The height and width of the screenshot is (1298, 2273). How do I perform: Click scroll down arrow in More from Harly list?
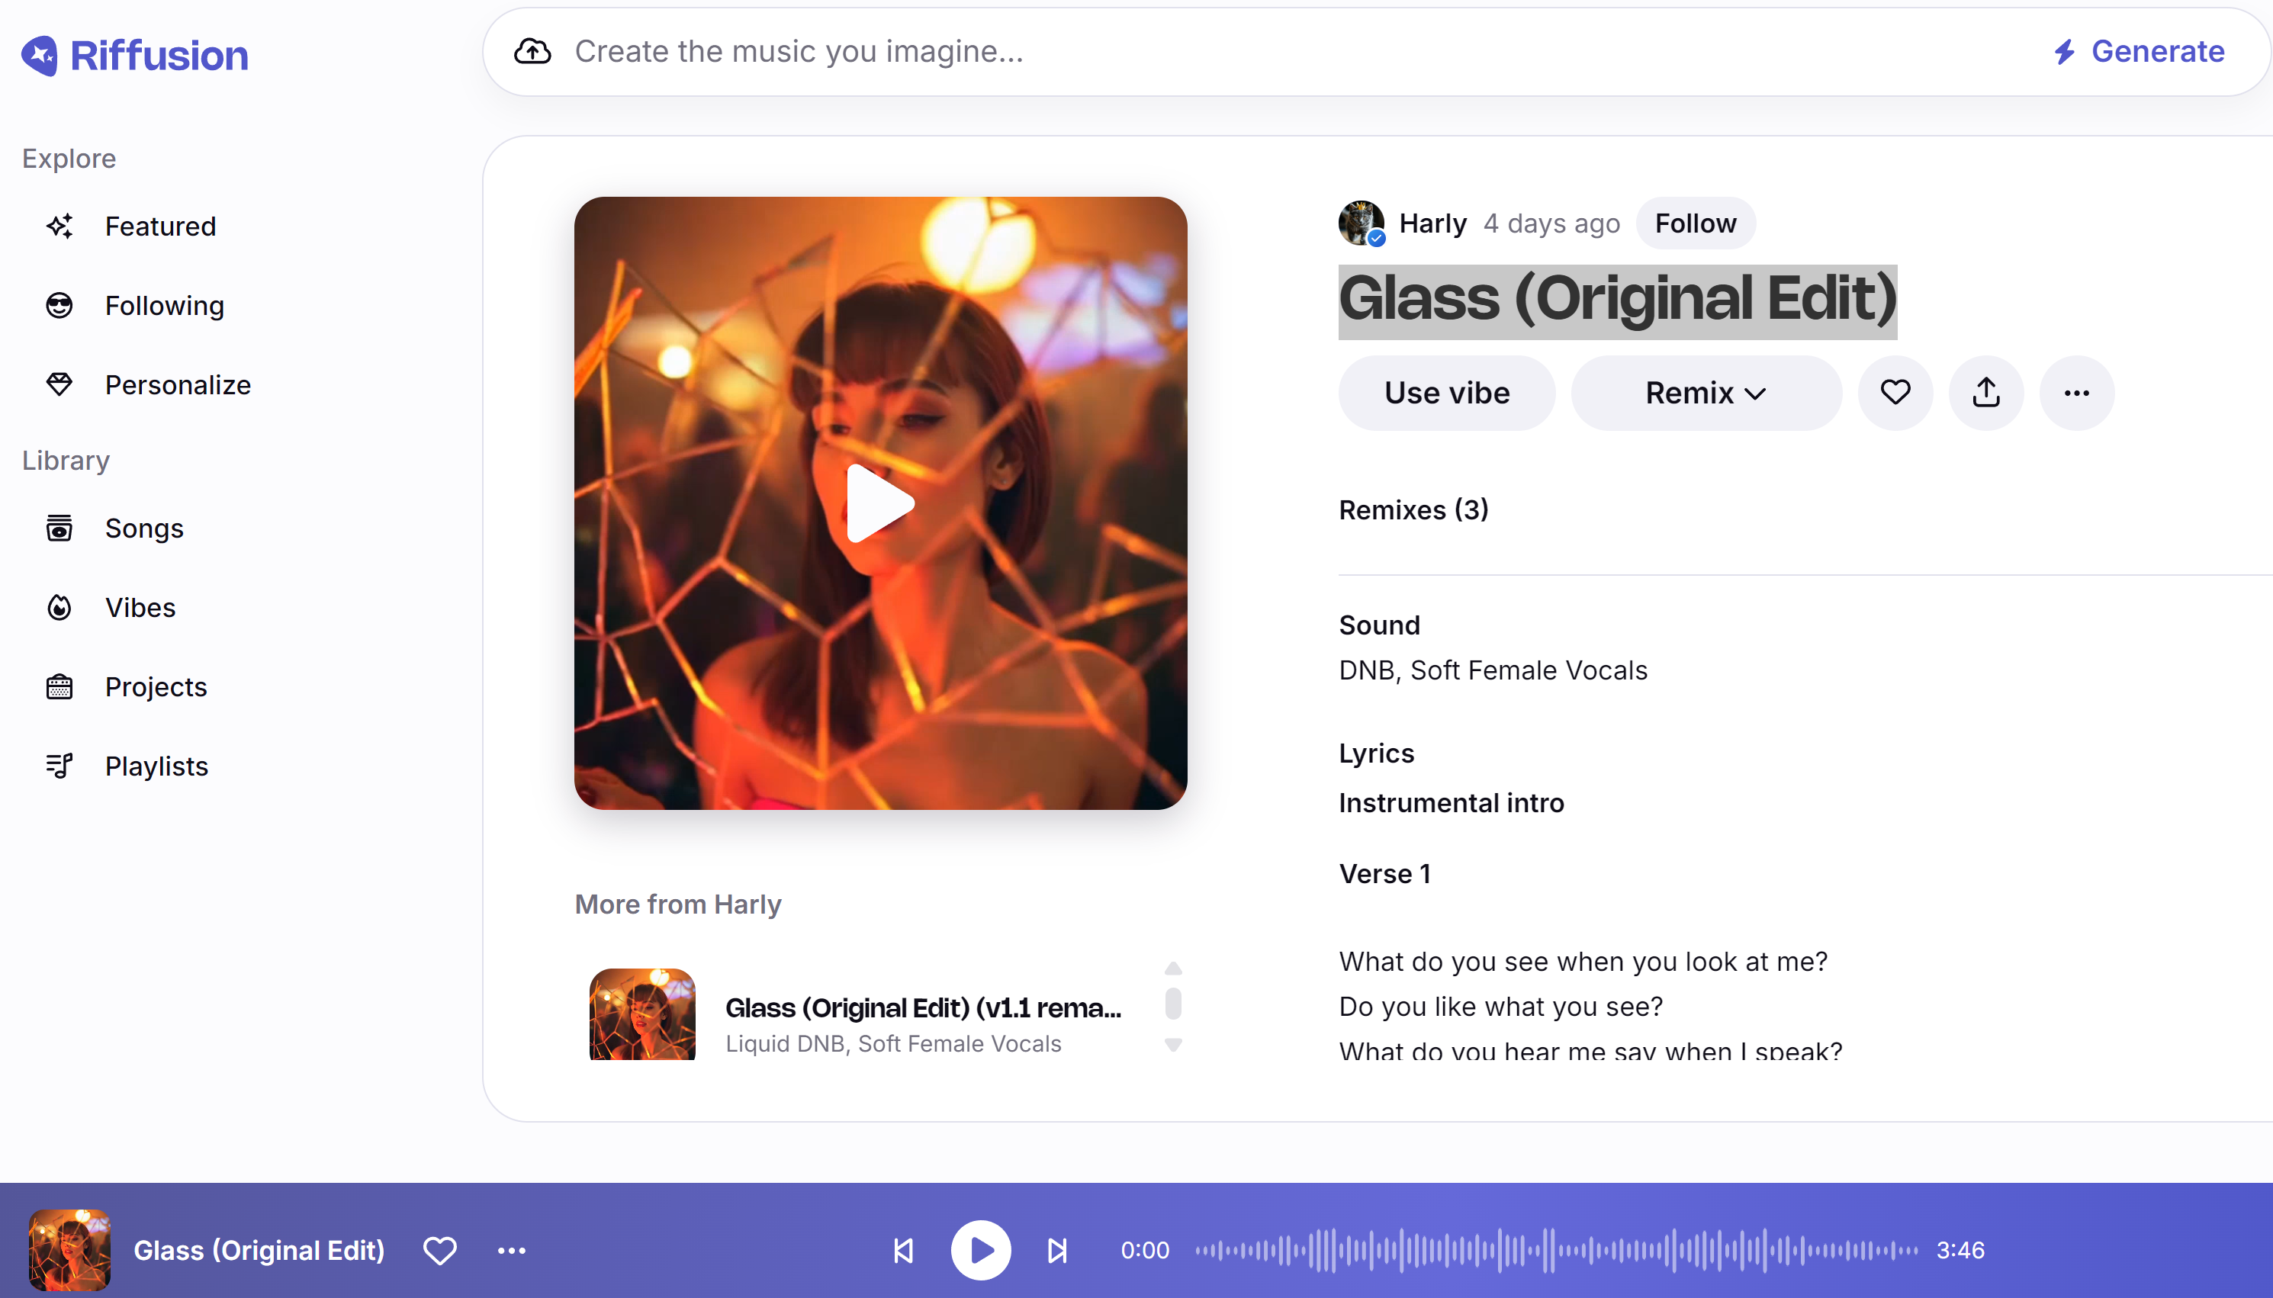point(1173,1045)
